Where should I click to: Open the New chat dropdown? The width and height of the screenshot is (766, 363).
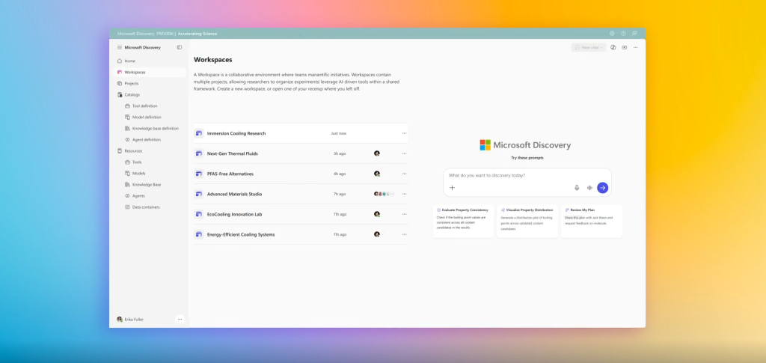pyautogui.click(x=589, y=47)
